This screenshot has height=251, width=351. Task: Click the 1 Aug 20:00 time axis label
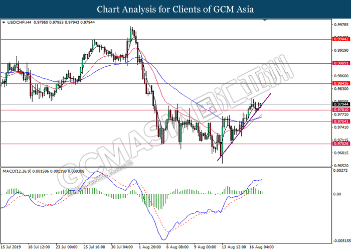pos(150,246)
